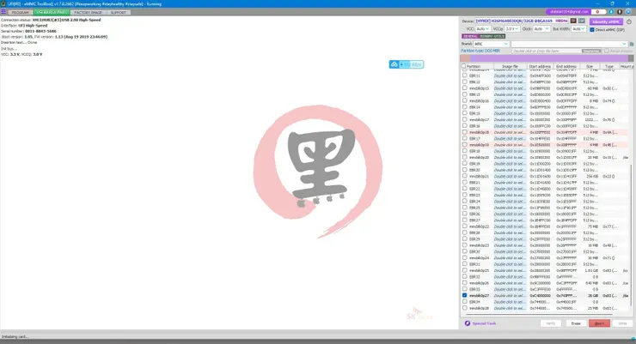
Task: Open the Bus Width dropdown
Action: pyautogui.click(x=578, y=29)
